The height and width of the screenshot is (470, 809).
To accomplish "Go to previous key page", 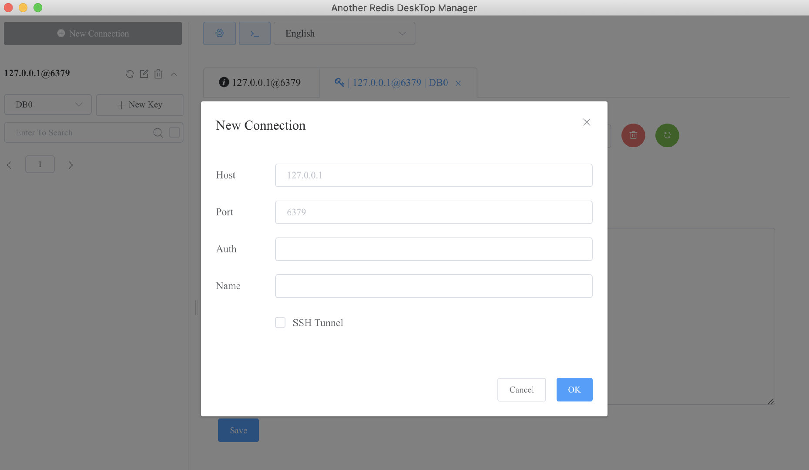I will pyautogui.click(x=9, y=165).
